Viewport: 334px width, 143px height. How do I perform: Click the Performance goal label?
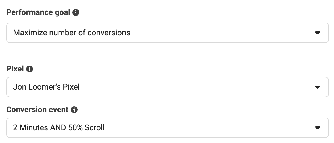pos(38,12)
